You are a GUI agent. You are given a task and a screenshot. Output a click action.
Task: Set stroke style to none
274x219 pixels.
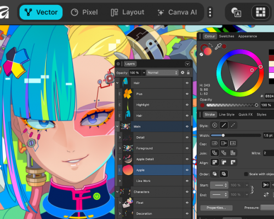pyautogui.click(x=215, y=125)
